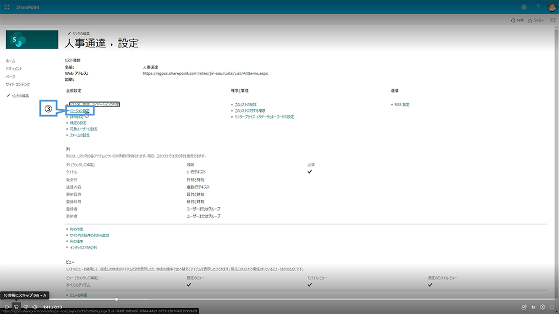
Task: Click the SharePoint brand name in header
Action: click(x=27, y=7)
